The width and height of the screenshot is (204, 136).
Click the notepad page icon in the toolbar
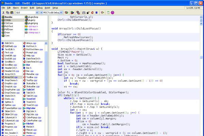(x=108, y=13)
